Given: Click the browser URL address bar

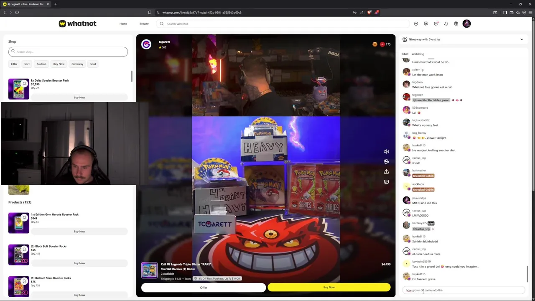Looking at the screenshot, I should 255,13.
